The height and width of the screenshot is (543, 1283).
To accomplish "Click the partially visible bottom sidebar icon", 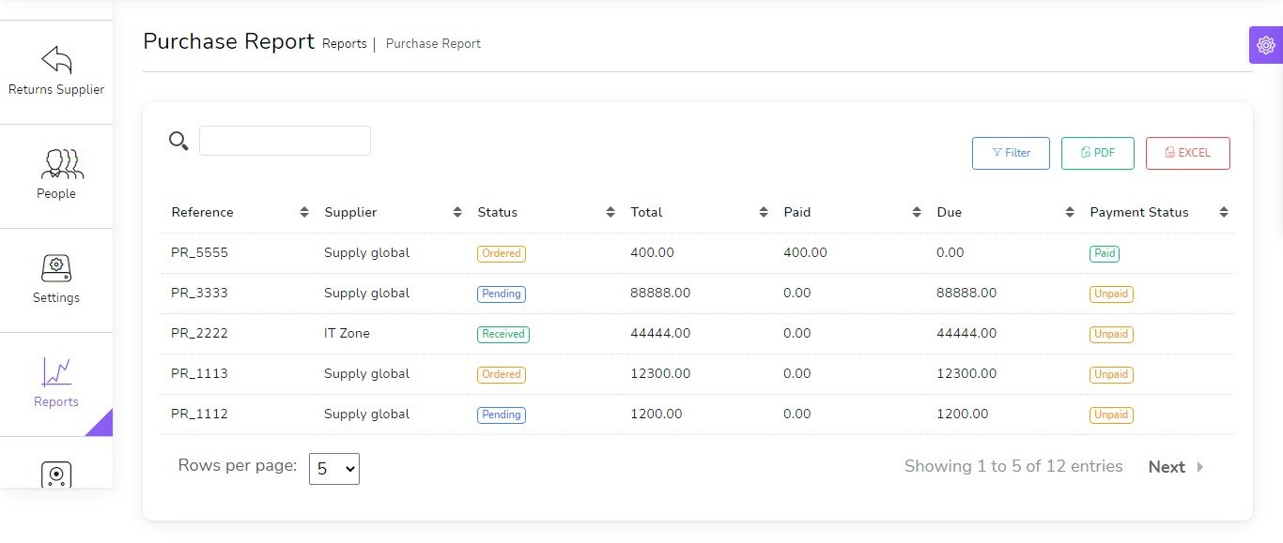I will pyautogui.click(x=56, y=475).
